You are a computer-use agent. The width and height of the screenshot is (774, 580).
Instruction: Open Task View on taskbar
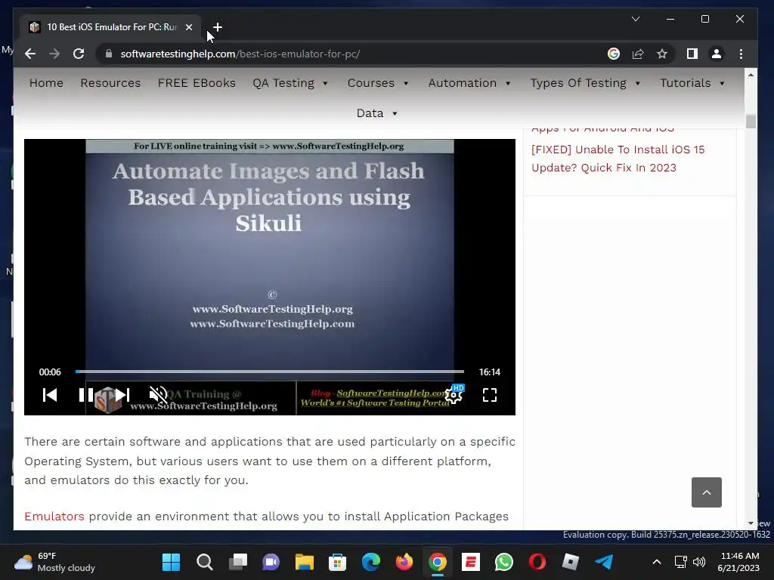tap(238, 562)
